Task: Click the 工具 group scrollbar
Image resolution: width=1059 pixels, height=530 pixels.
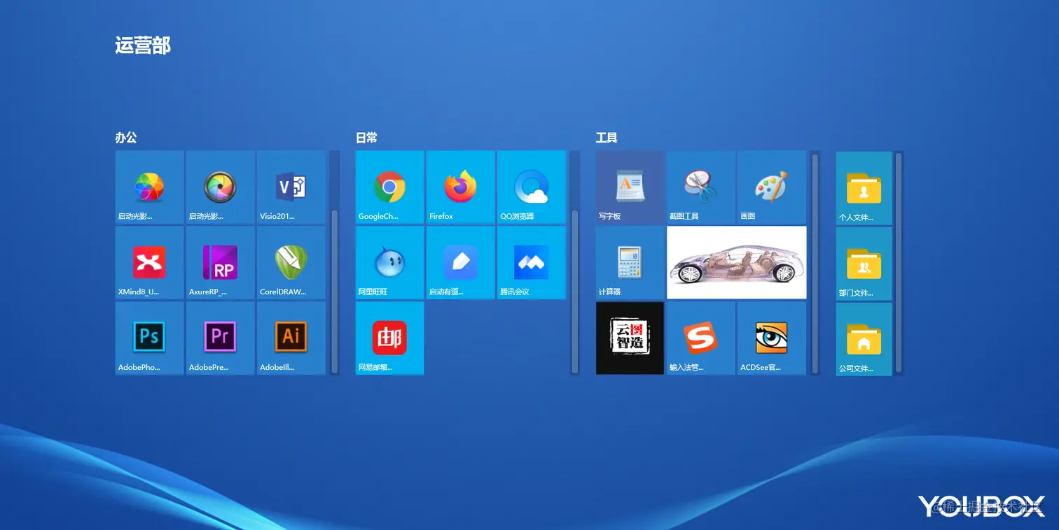Action: [815, 264]
